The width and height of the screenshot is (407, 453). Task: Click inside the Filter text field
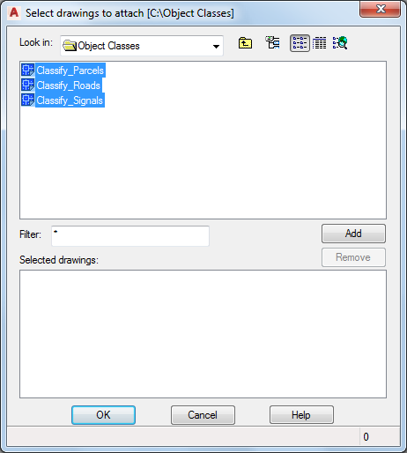pyautogui.click(x=130, y=236)
